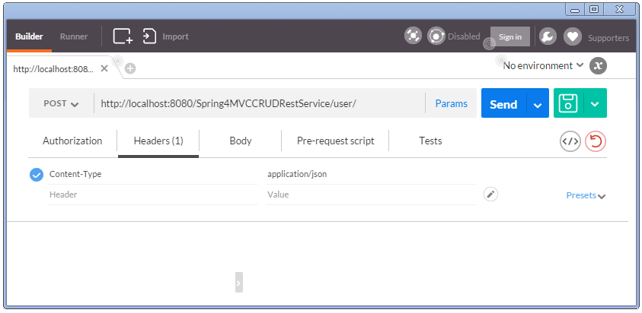Click the request URL input field
Image resolution: width=642 pixels, height=313 pixels.
tap(259, 104)
